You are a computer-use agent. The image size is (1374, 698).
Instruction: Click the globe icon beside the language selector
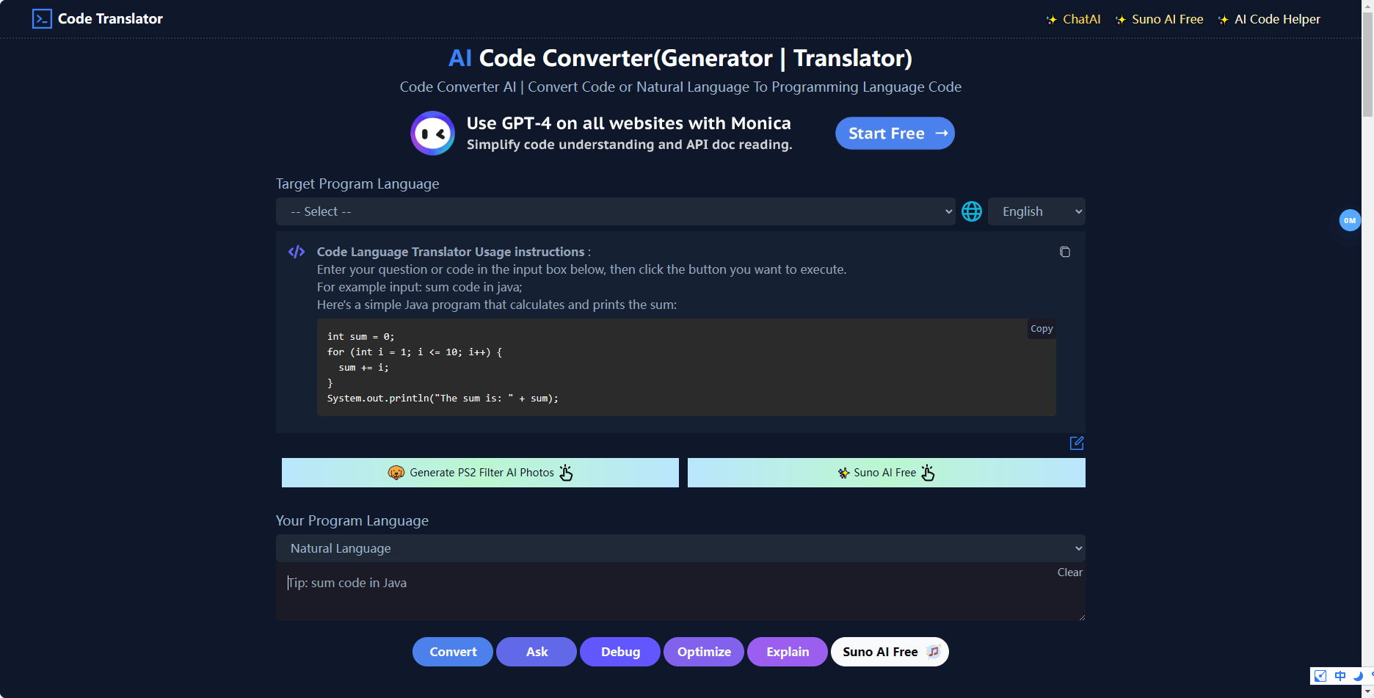click(971, 211)
